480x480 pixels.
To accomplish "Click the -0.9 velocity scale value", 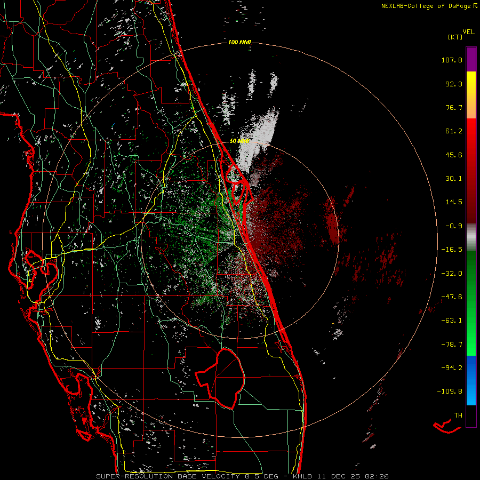I will click(x=454, y=226).
